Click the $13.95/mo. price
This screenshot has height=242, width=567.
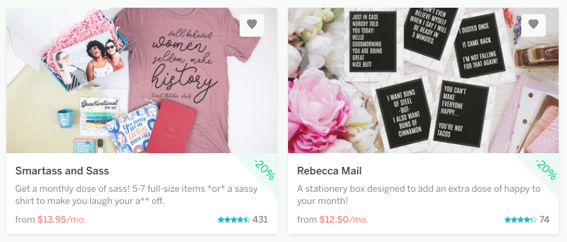click(x=62, y=219)
